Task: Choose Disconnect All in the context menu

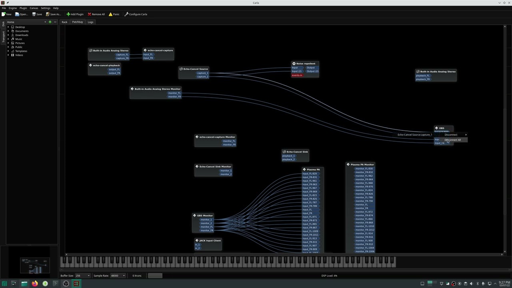Action: pyautogui.click(x=453, y=140)
